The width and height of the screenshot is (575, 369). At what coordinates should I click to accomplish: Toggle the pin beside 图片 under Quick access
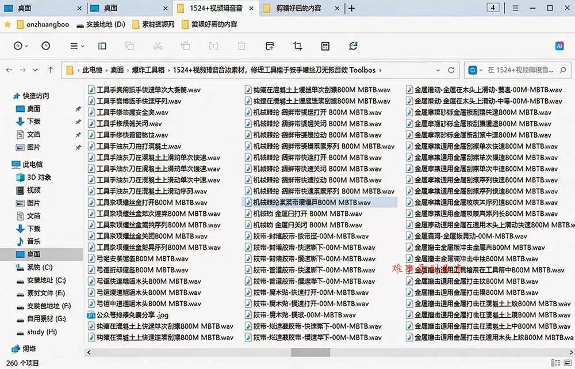tap(78, 147)
